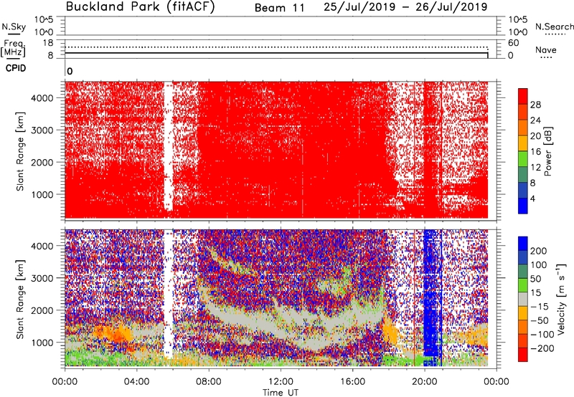Screen dimensions: 574x397
Task: Click the 'Freq. [MHz]' label
Action: [x=14, y=48]
